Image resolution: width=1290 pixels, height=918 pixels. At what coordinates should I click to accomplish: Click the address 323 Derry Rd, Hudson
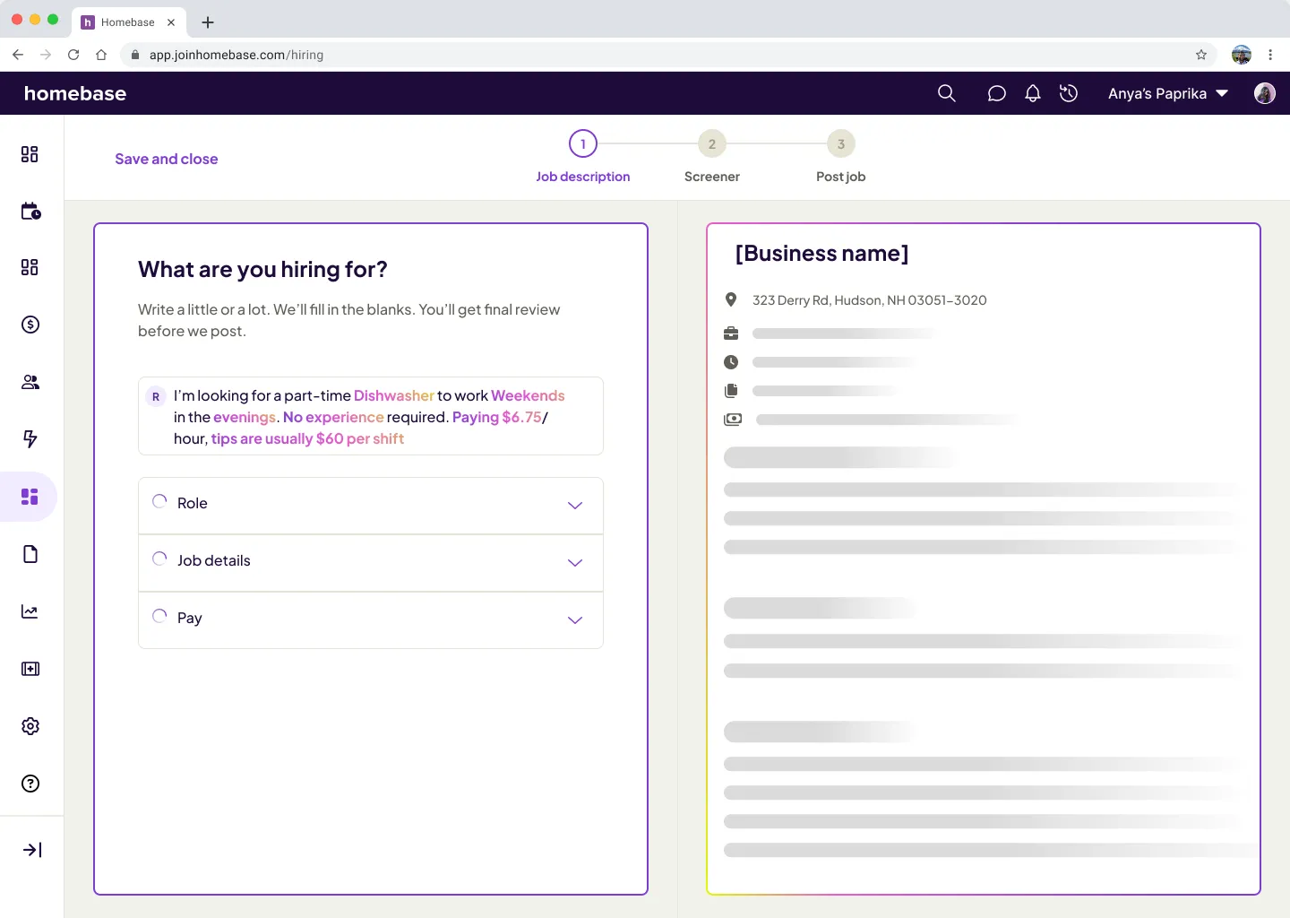(x=869, y=300)
